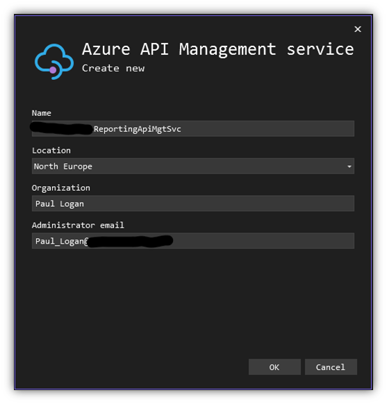
Task: Close the dialog with the X icon
Action: pos(358,29)
